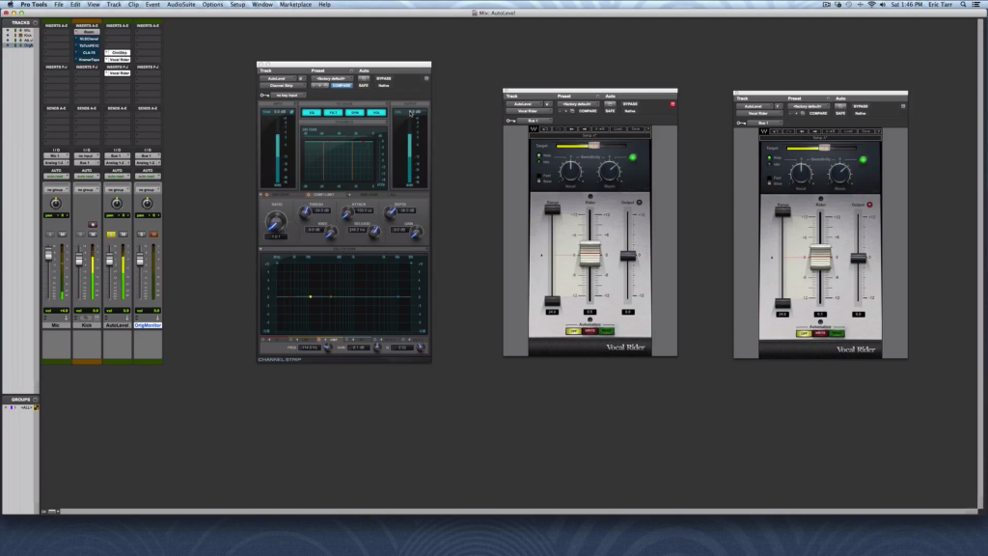Toggle SAFE on the Channel Strip plugin

coord(364,86)
